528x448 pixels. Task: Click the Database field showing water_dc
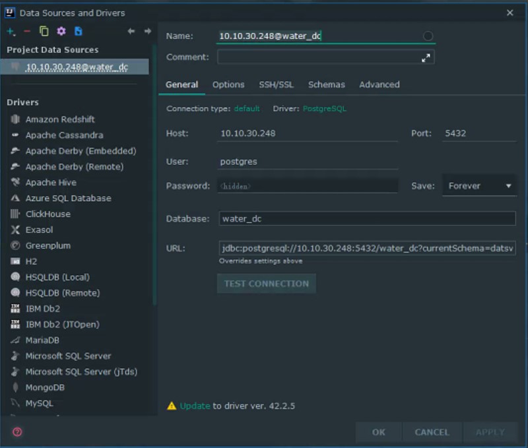tap(367, 219)
